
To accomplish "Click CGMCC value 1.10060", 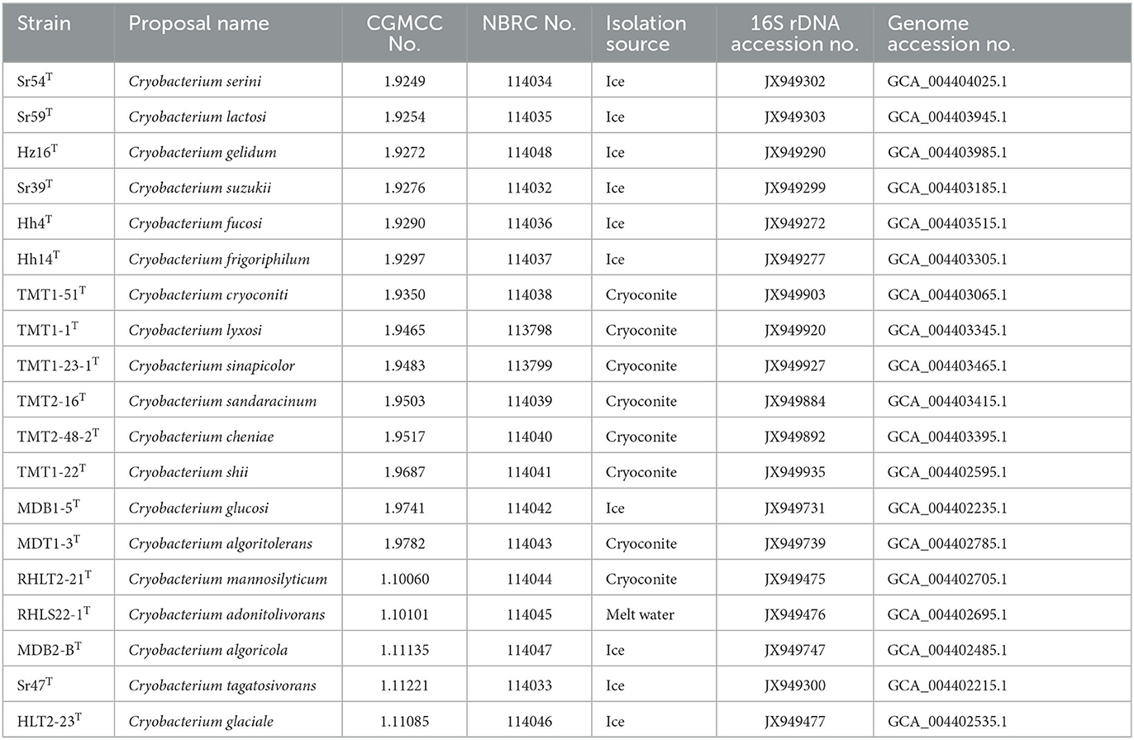I will pos(404,579).
